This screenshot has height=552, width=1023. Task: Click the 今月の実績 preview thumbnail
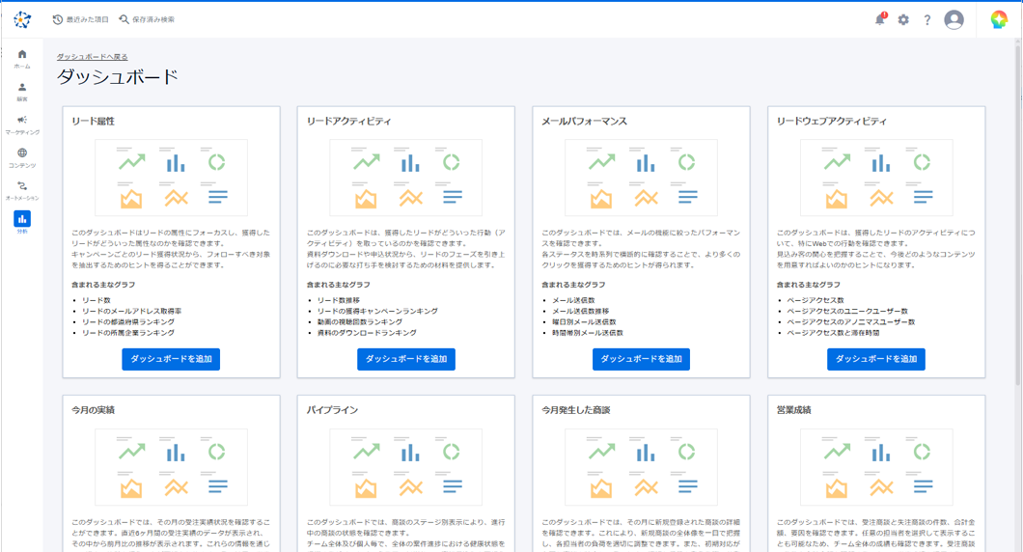coord(171,467)
